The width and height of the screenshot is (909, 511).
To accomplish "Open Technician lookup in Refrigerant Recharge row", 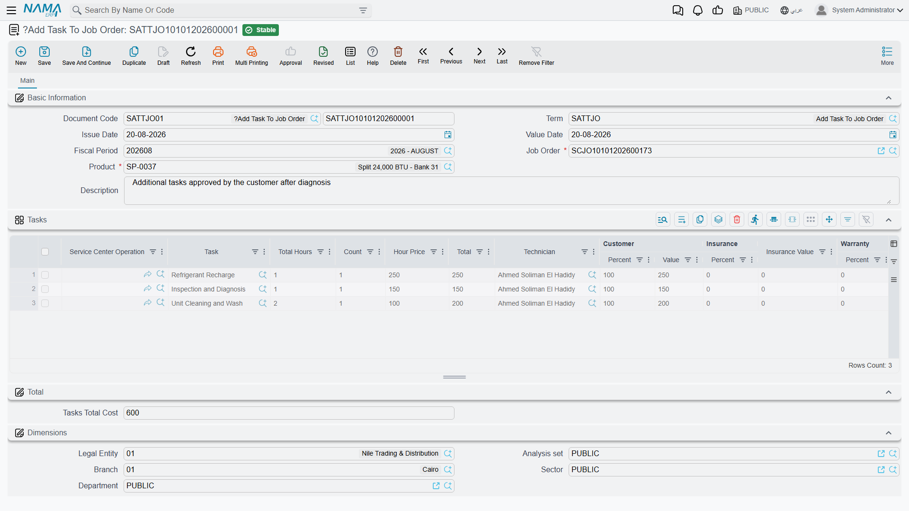I will [x=592, y=275].
